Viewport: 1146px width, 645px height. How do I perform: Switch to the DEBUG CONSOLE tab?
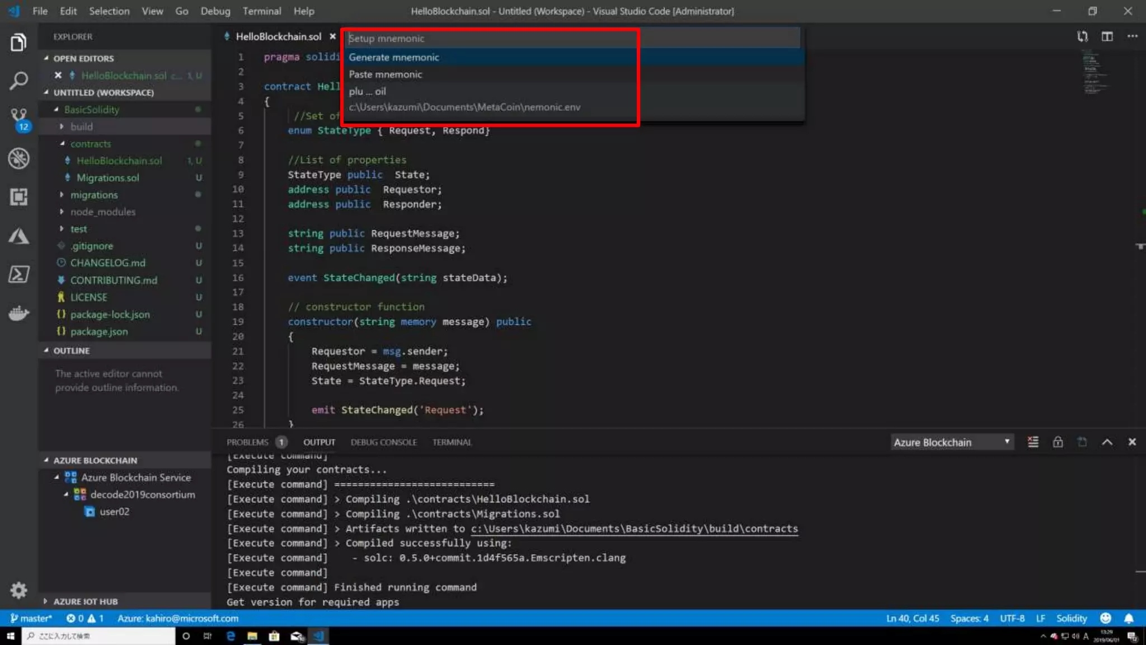point(383,442)
